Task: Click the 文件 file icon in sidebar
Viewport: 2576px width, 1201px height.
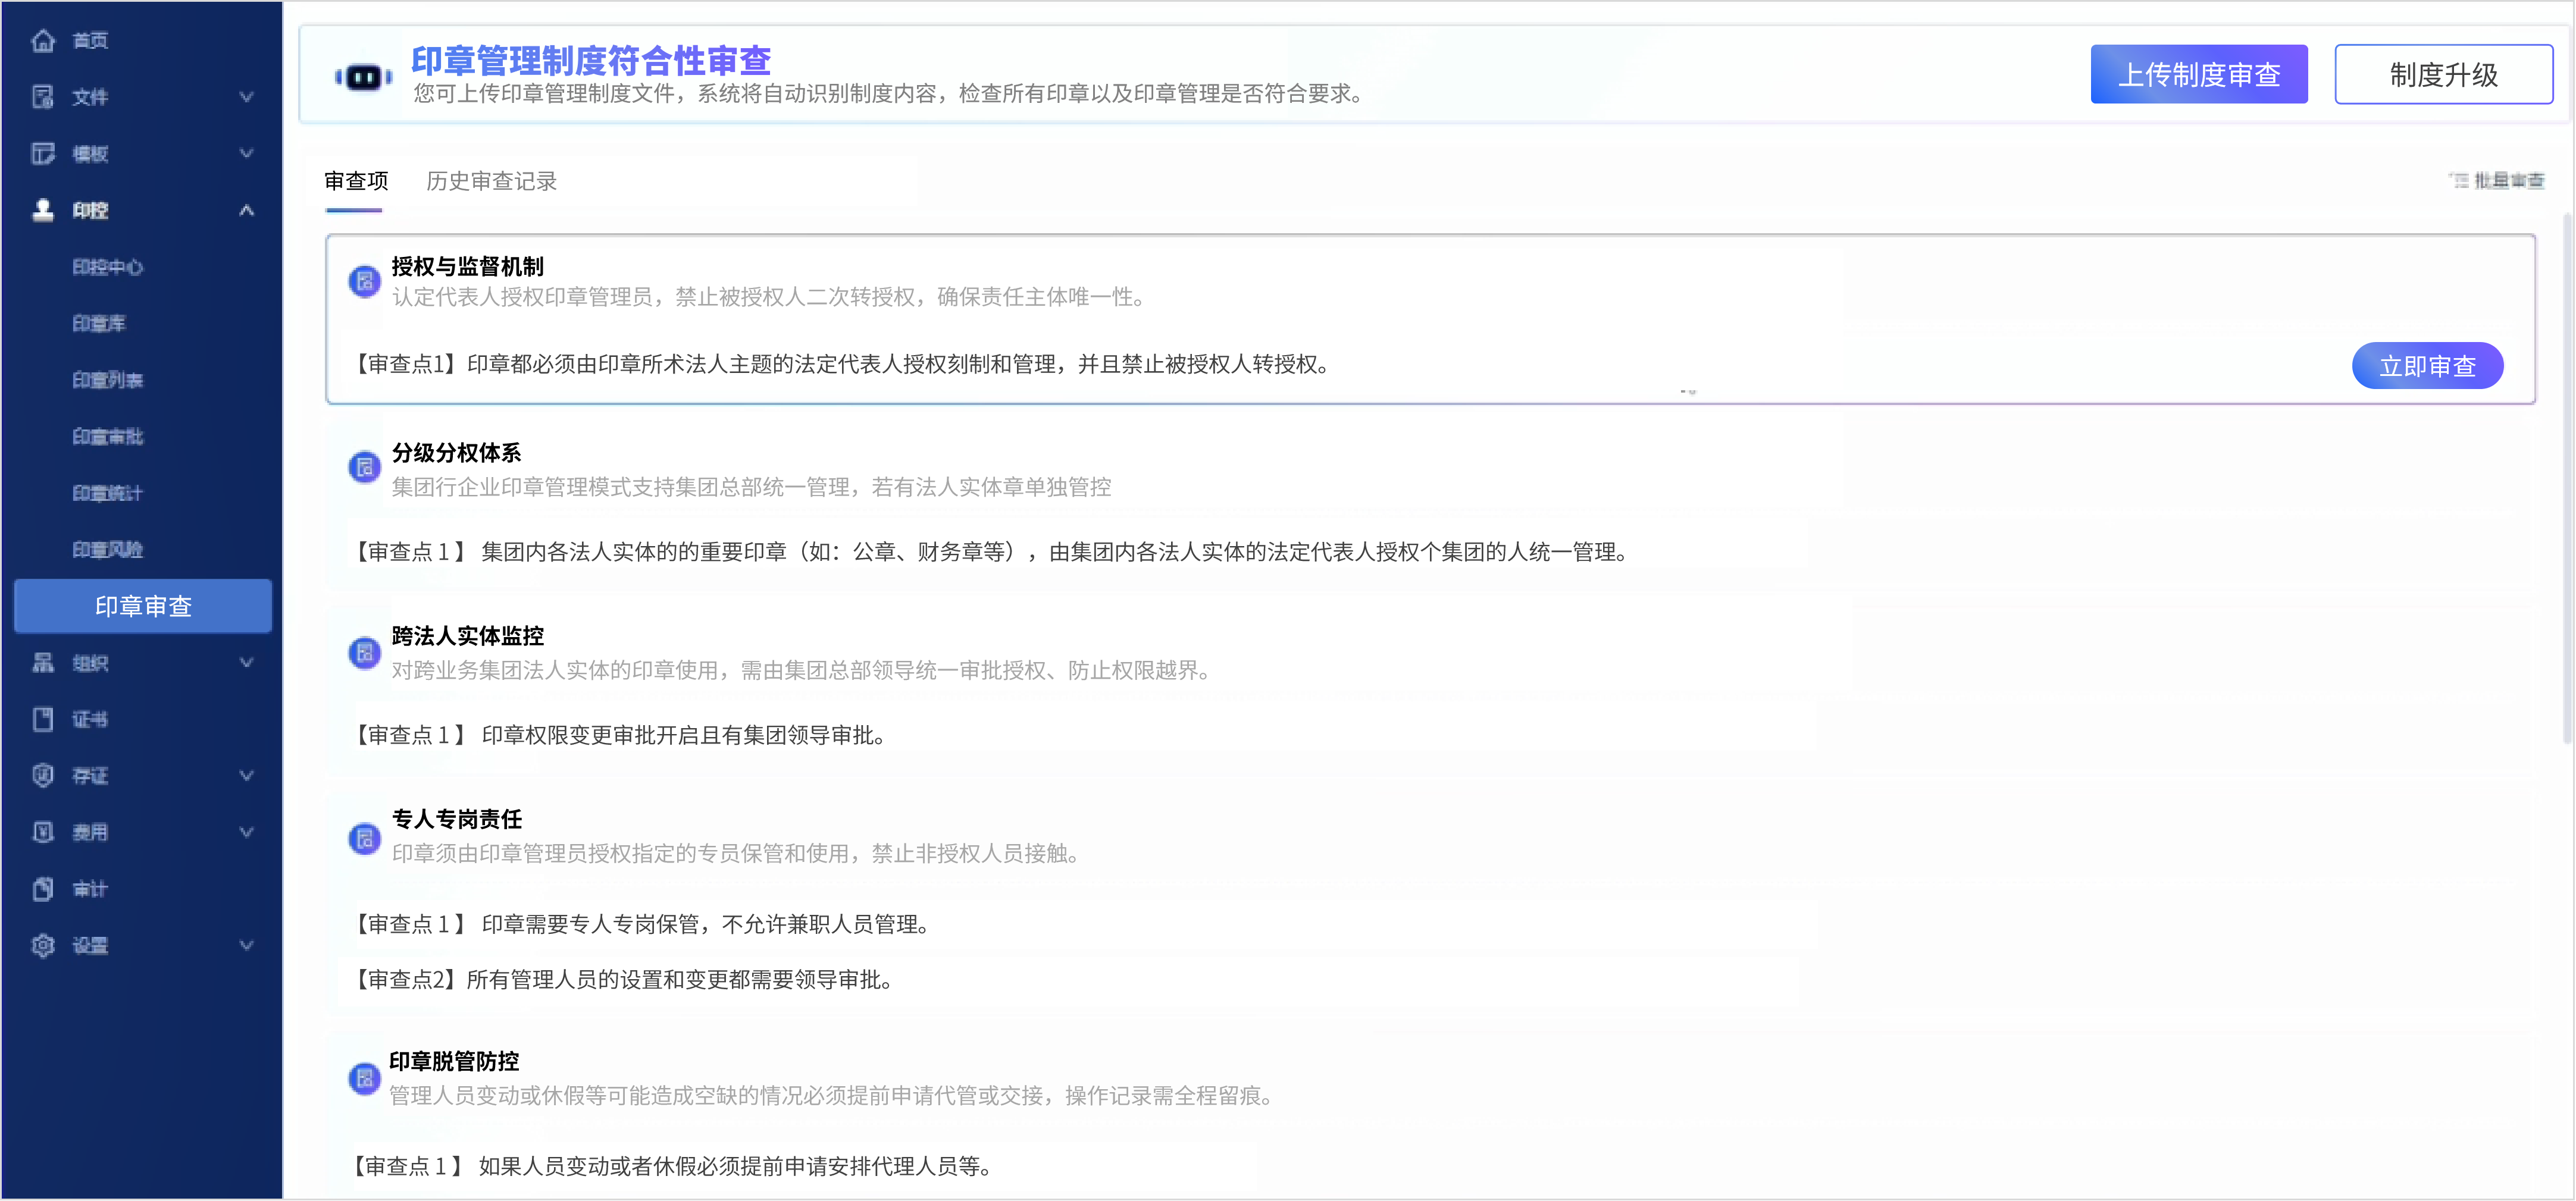Action: point(43,97)
